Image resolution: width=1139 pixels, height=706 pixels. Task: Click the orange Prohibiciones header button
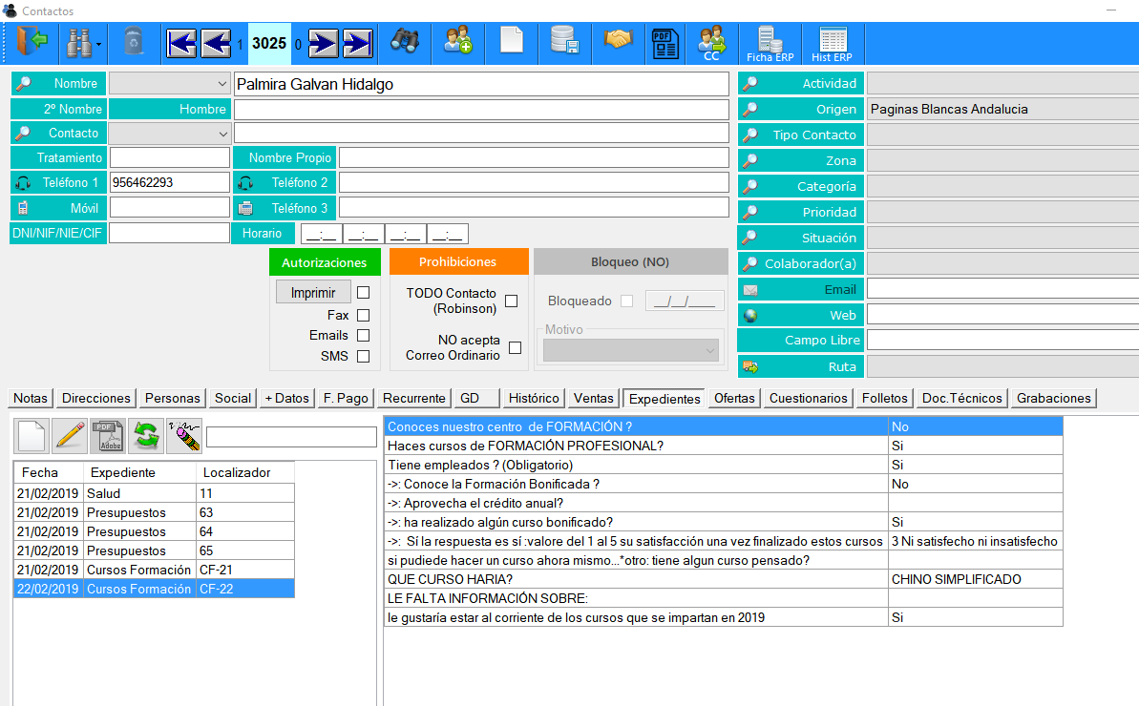pos(458,262)
